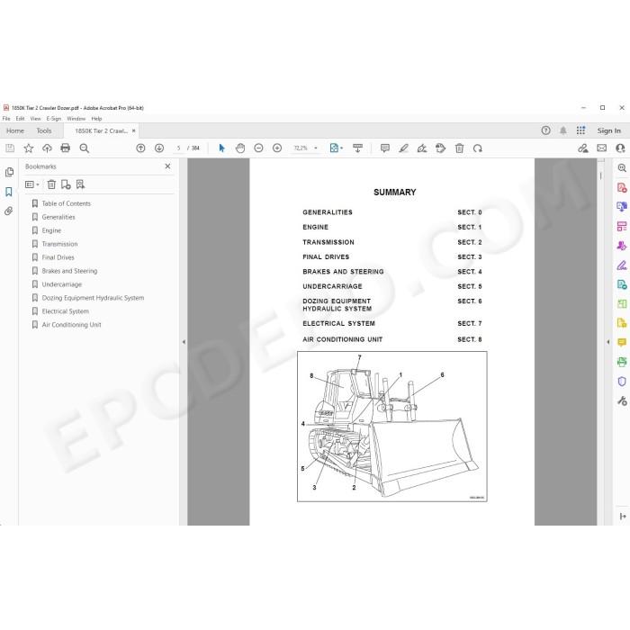630x630 pixels.
Task: Toggle the Bookmarks panel icon
Action: 9,192
